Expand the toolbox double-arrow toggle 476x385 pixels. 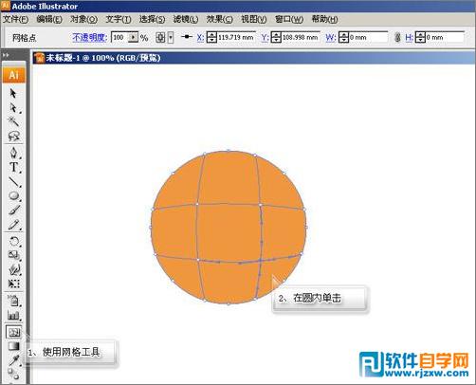tap(6, 55)
